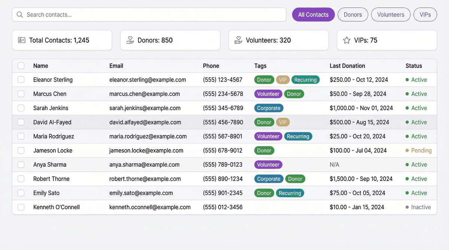Select the VIPs filter tab
Screen dimensions: 449x250
click(x=425, y=14)
